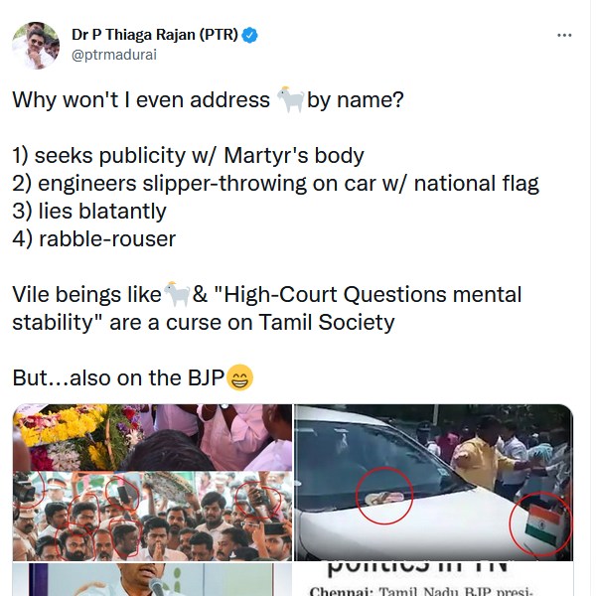Open the author's profile avatar photo
Screen dimensions: 596x596
coord(36,46)
